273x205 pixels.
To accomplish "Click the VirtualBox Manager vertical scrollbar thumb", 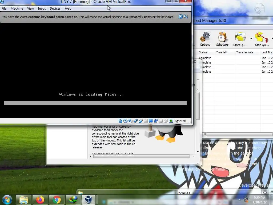I will point(198,106).
